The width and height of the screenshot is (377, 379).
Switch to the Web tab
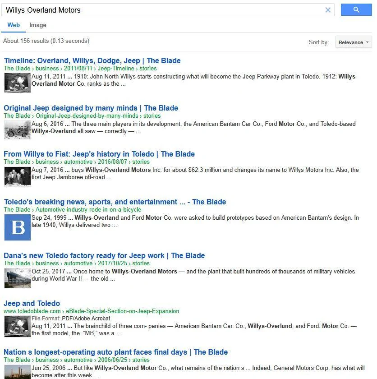tap(14, 25)
